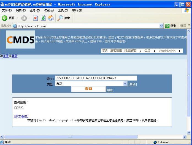Image resolution: width=192 pixels, height=145 pixels.
Task: Open the 批量解密 navigation item
Action: tap(130, 51)
